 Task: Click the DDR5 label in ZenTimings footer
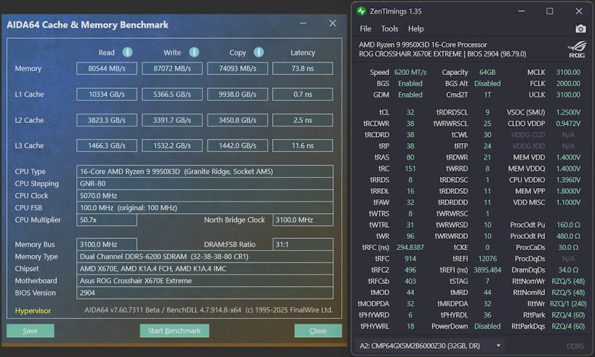576,346
